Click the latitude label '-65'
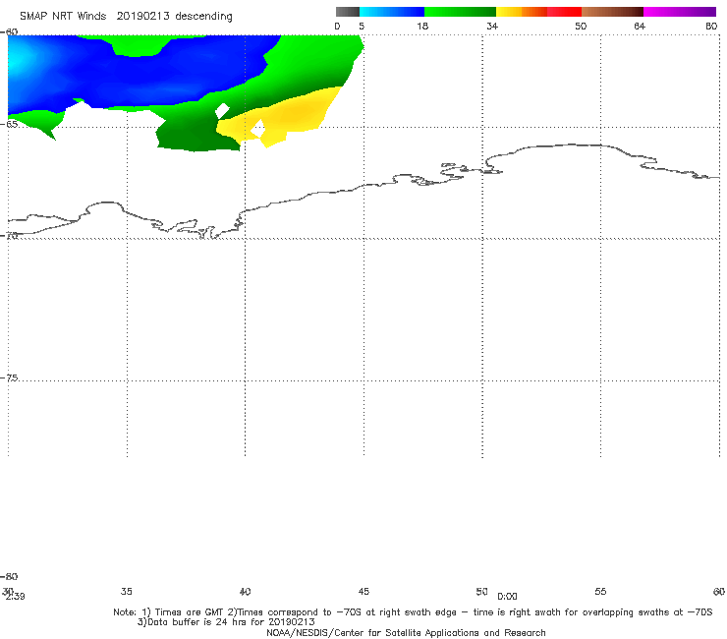 (x=9, y=125)
